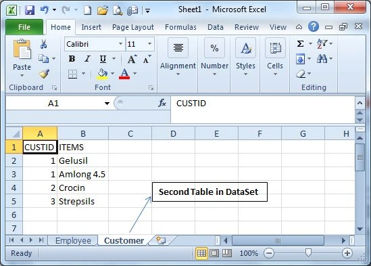This screenshot has width=371, height=266.
Task: Click the Select All corner triangle
Action: [x=14, y=133]
